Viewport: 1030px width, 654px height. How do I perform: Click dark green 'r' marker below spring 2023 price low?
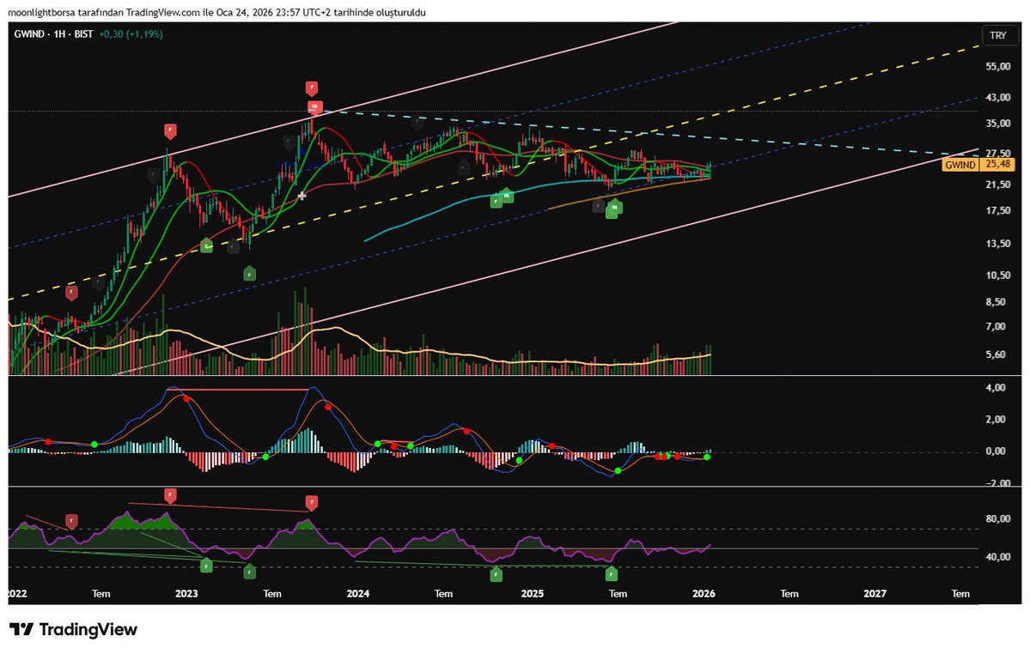249,273
